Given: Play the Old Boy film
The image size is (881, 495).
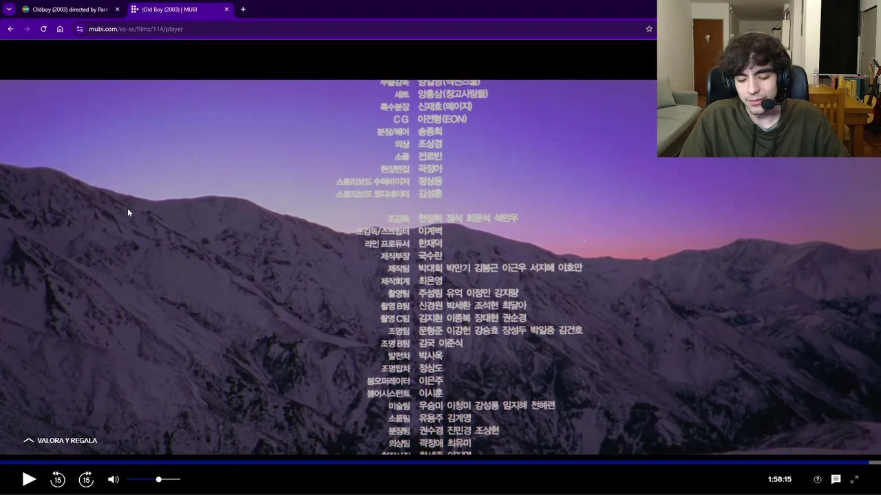Looking at the screenshot, I should coord(29,479).
